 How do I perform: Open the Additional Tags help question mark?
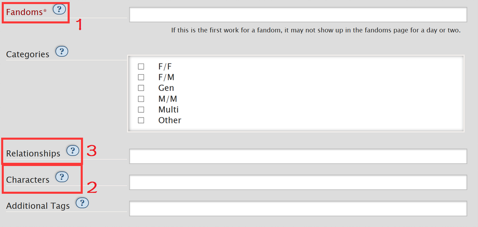(82, 203)
